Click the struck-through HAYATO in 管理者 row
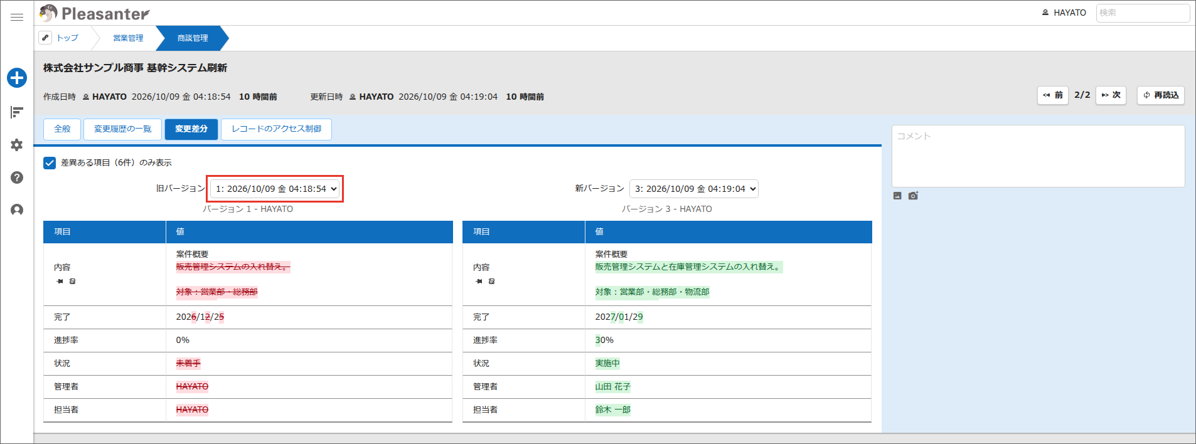Viewport: 1196px width, 444px height. point(192,387)
